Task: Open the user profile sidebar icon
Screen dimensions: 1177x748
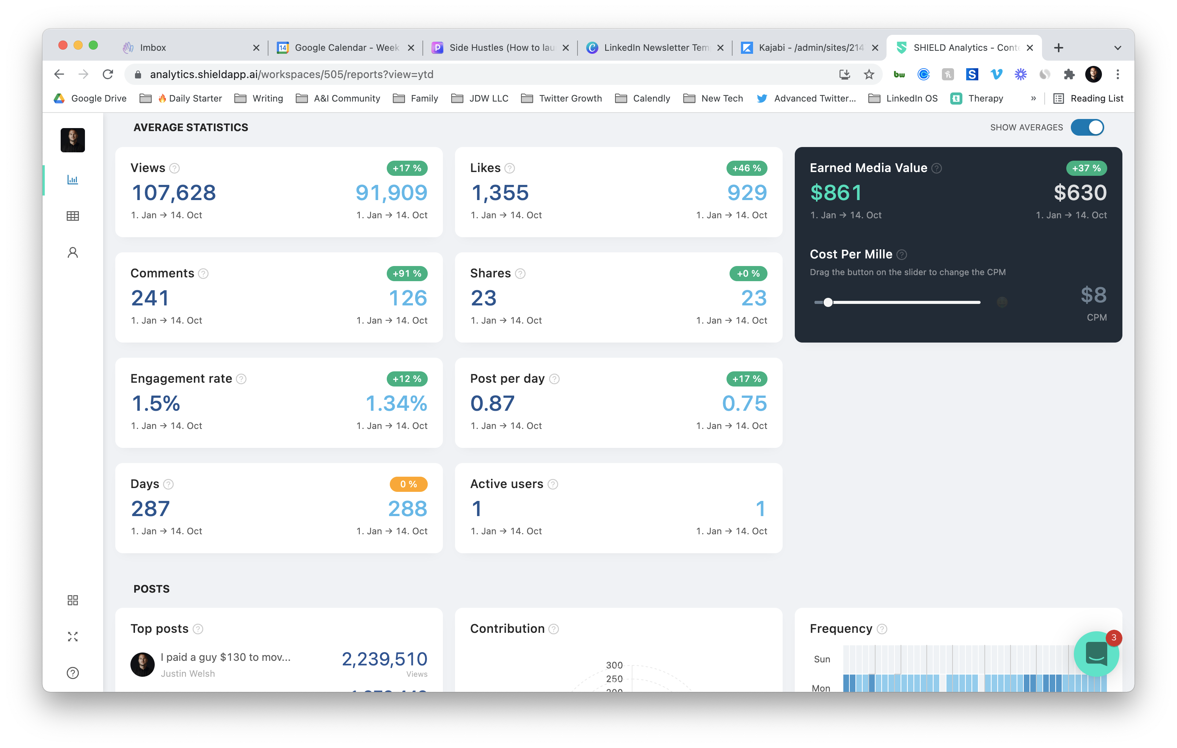Action: click(x=72, y=253)
